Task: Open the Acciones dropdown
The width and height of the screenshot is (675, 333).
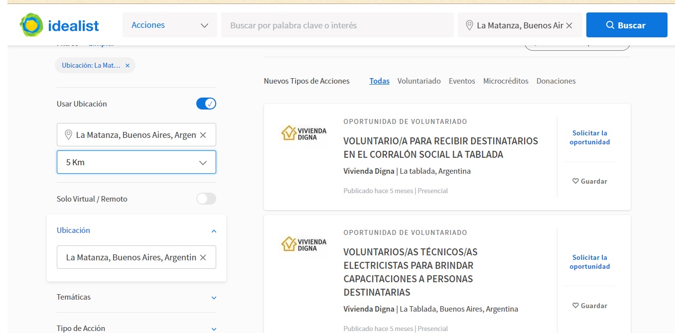Action: 170,24
